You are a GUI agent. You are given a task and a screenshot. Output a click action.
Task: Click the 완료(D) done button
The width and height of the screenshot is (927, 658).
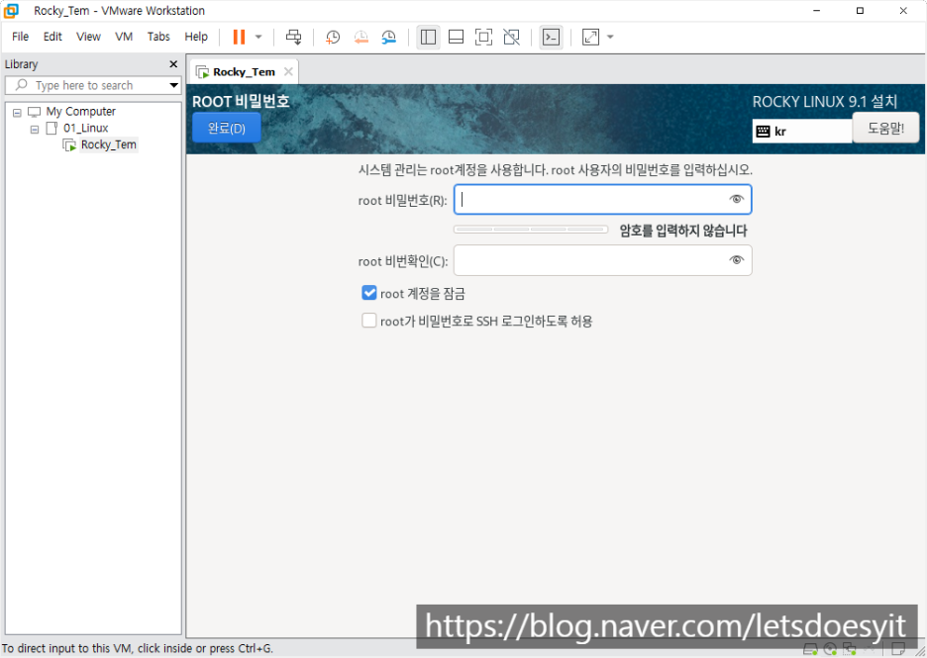point(227,128)
